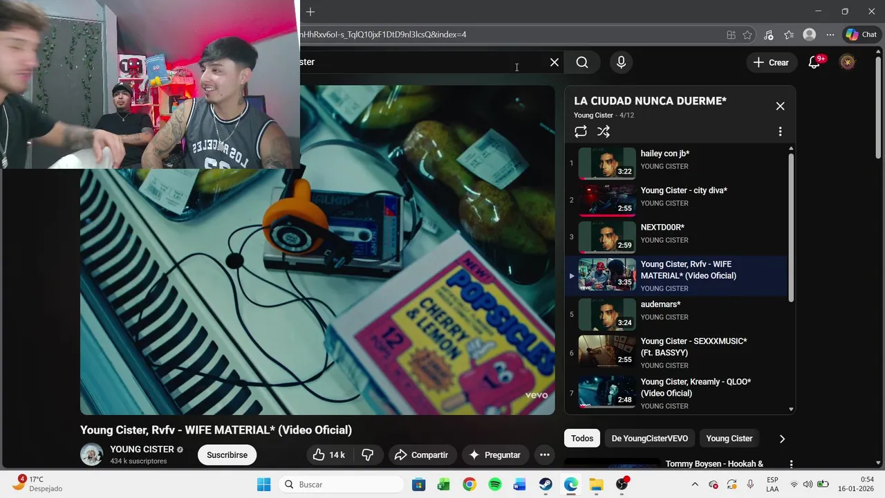This screenshot has height=498, width=885.
Task: Click the Crear button
Action: coord(771,62)
